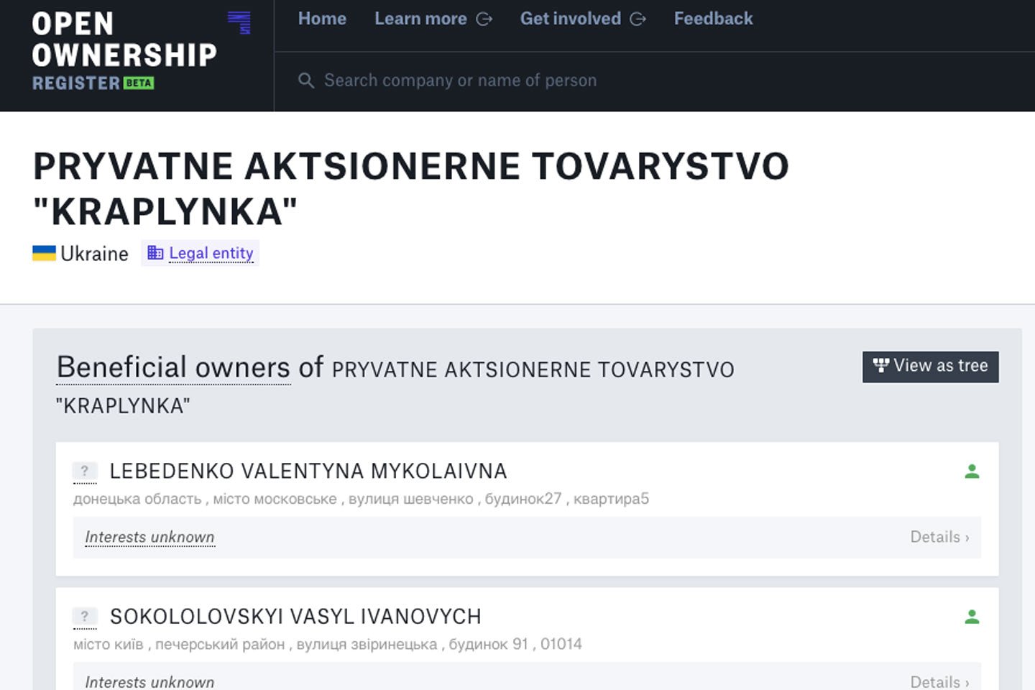Click the arrow icon next to Learn more
The image size is (1035, 690).
click(x=484, y=19)
